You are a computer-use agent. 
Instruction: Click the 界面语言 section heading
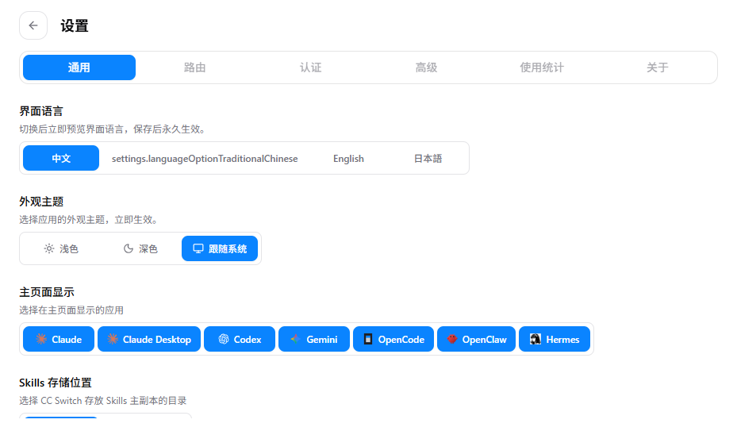click(x=41, y=111)
